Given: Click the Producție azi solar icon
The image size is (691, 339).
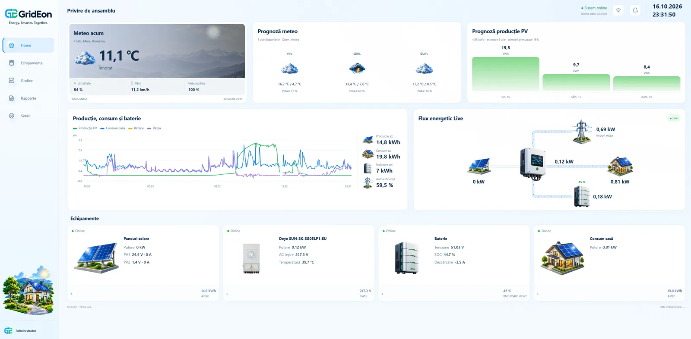Looking at the screenshot, I should coord(368,140).
